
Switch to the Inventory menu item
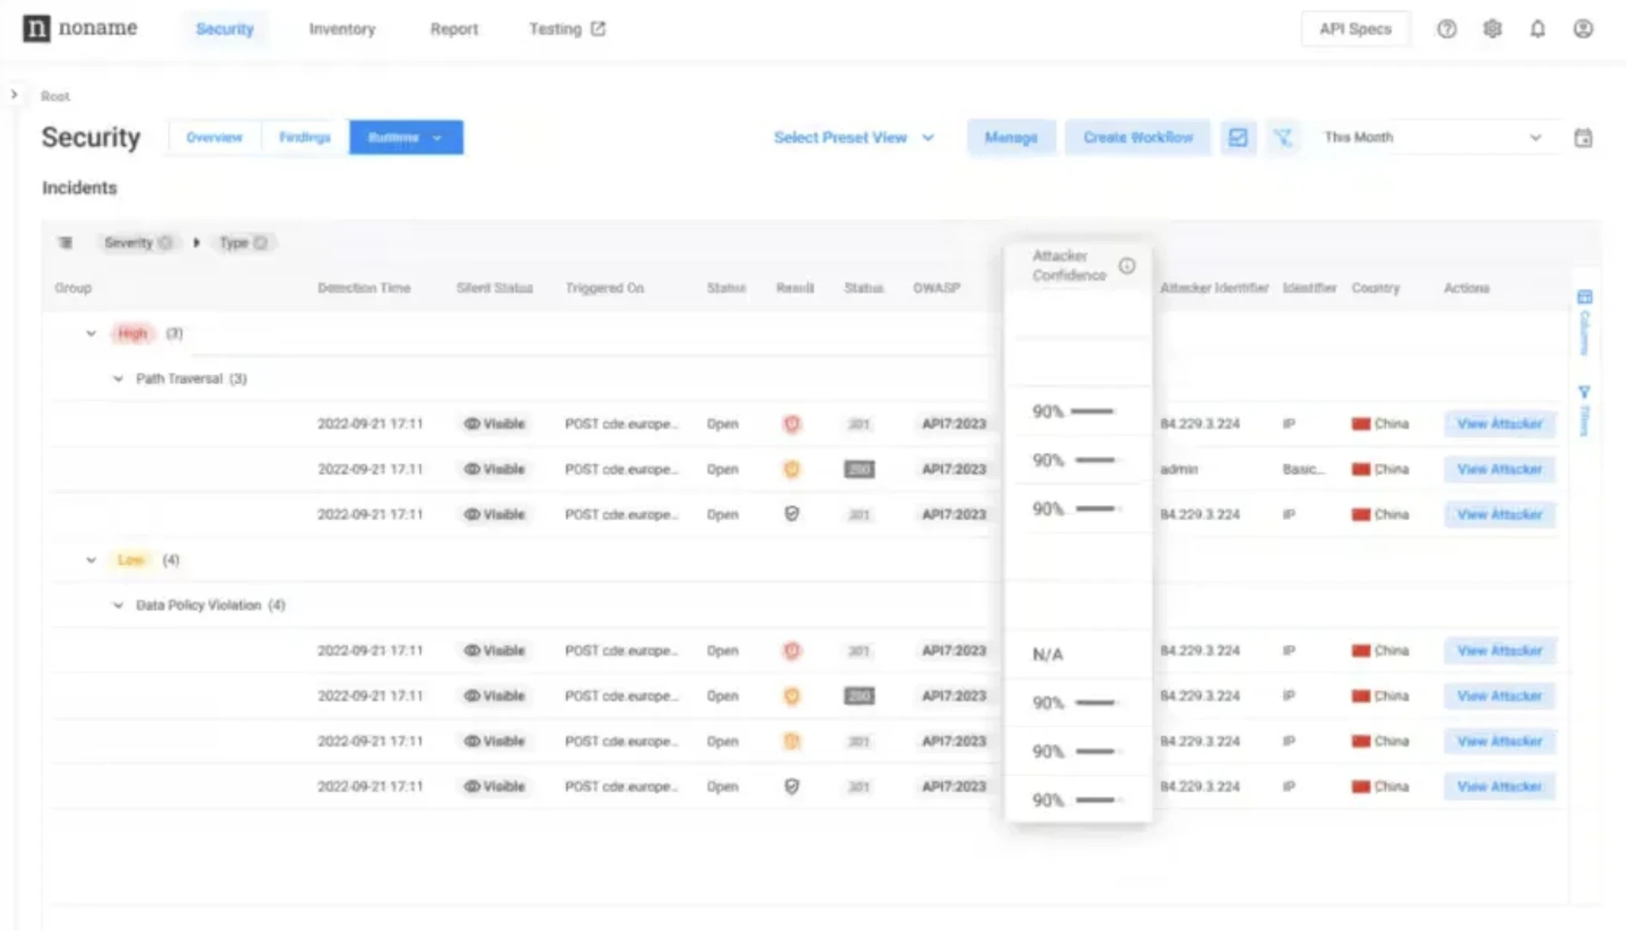point(342,29)
